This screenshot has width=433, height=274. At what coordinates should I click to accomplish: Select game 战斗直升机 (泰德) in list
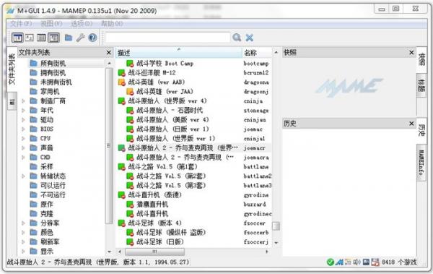pyautogui.click(x=154, y=195)
